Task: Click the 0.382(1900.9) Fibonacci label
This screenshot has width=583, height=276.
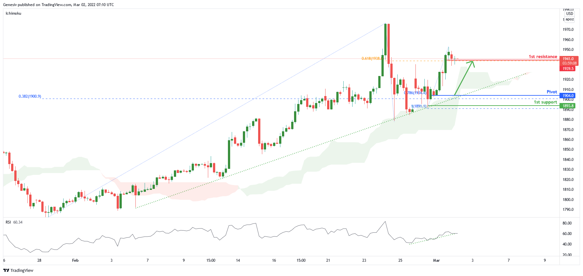Action: [x=30, y=96]
